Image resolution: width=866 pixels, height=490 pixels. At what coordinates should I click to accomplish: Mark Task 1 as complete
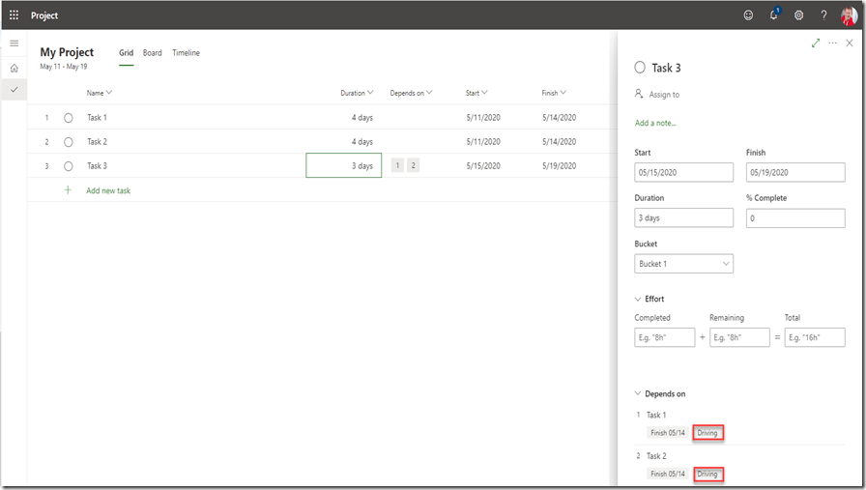tap(69, 118)
